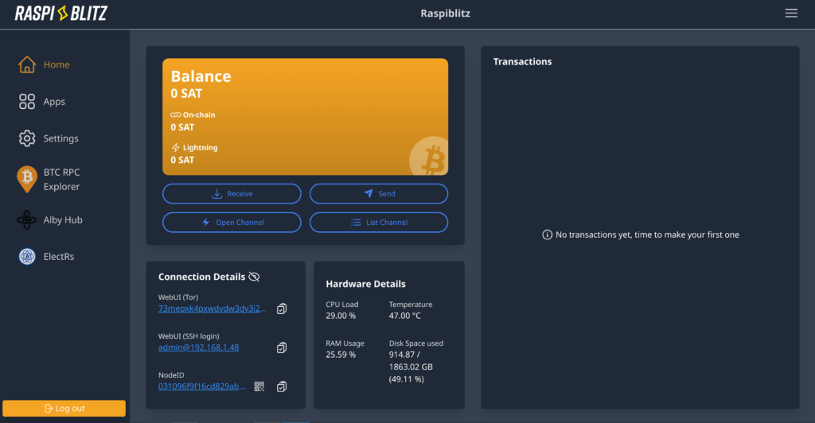Image resolution: width=815 pixels, height=423 pixels.
Task: Click the Hardware Details heading
Action: tap(365, 284)
